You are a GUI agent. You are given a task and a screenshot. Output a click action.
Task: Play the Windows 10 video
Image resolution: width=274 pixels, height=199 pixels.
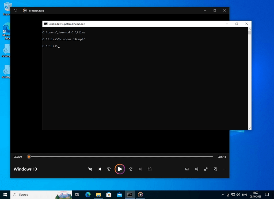click(x=120, y=169)
